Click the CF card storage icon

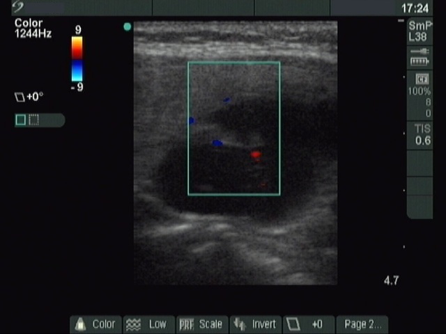point(421,79)
